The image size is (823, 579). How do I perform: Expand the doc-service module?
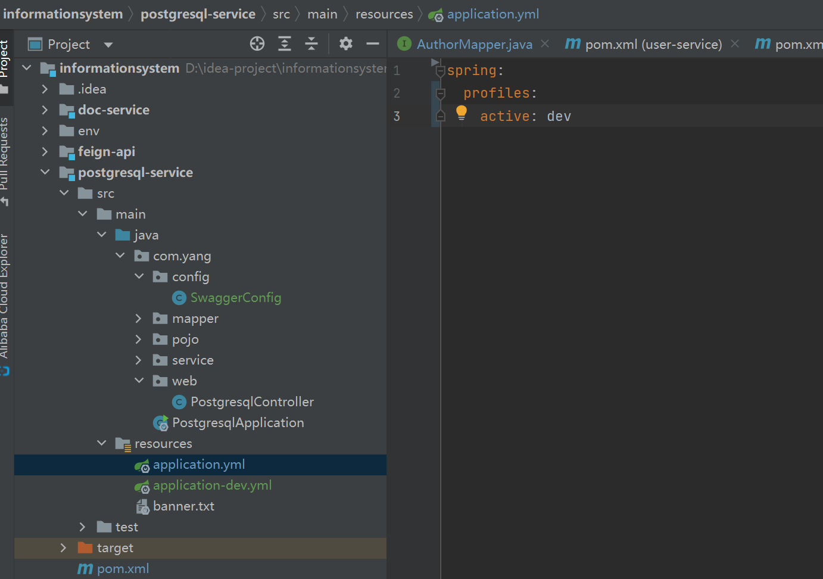45,110
